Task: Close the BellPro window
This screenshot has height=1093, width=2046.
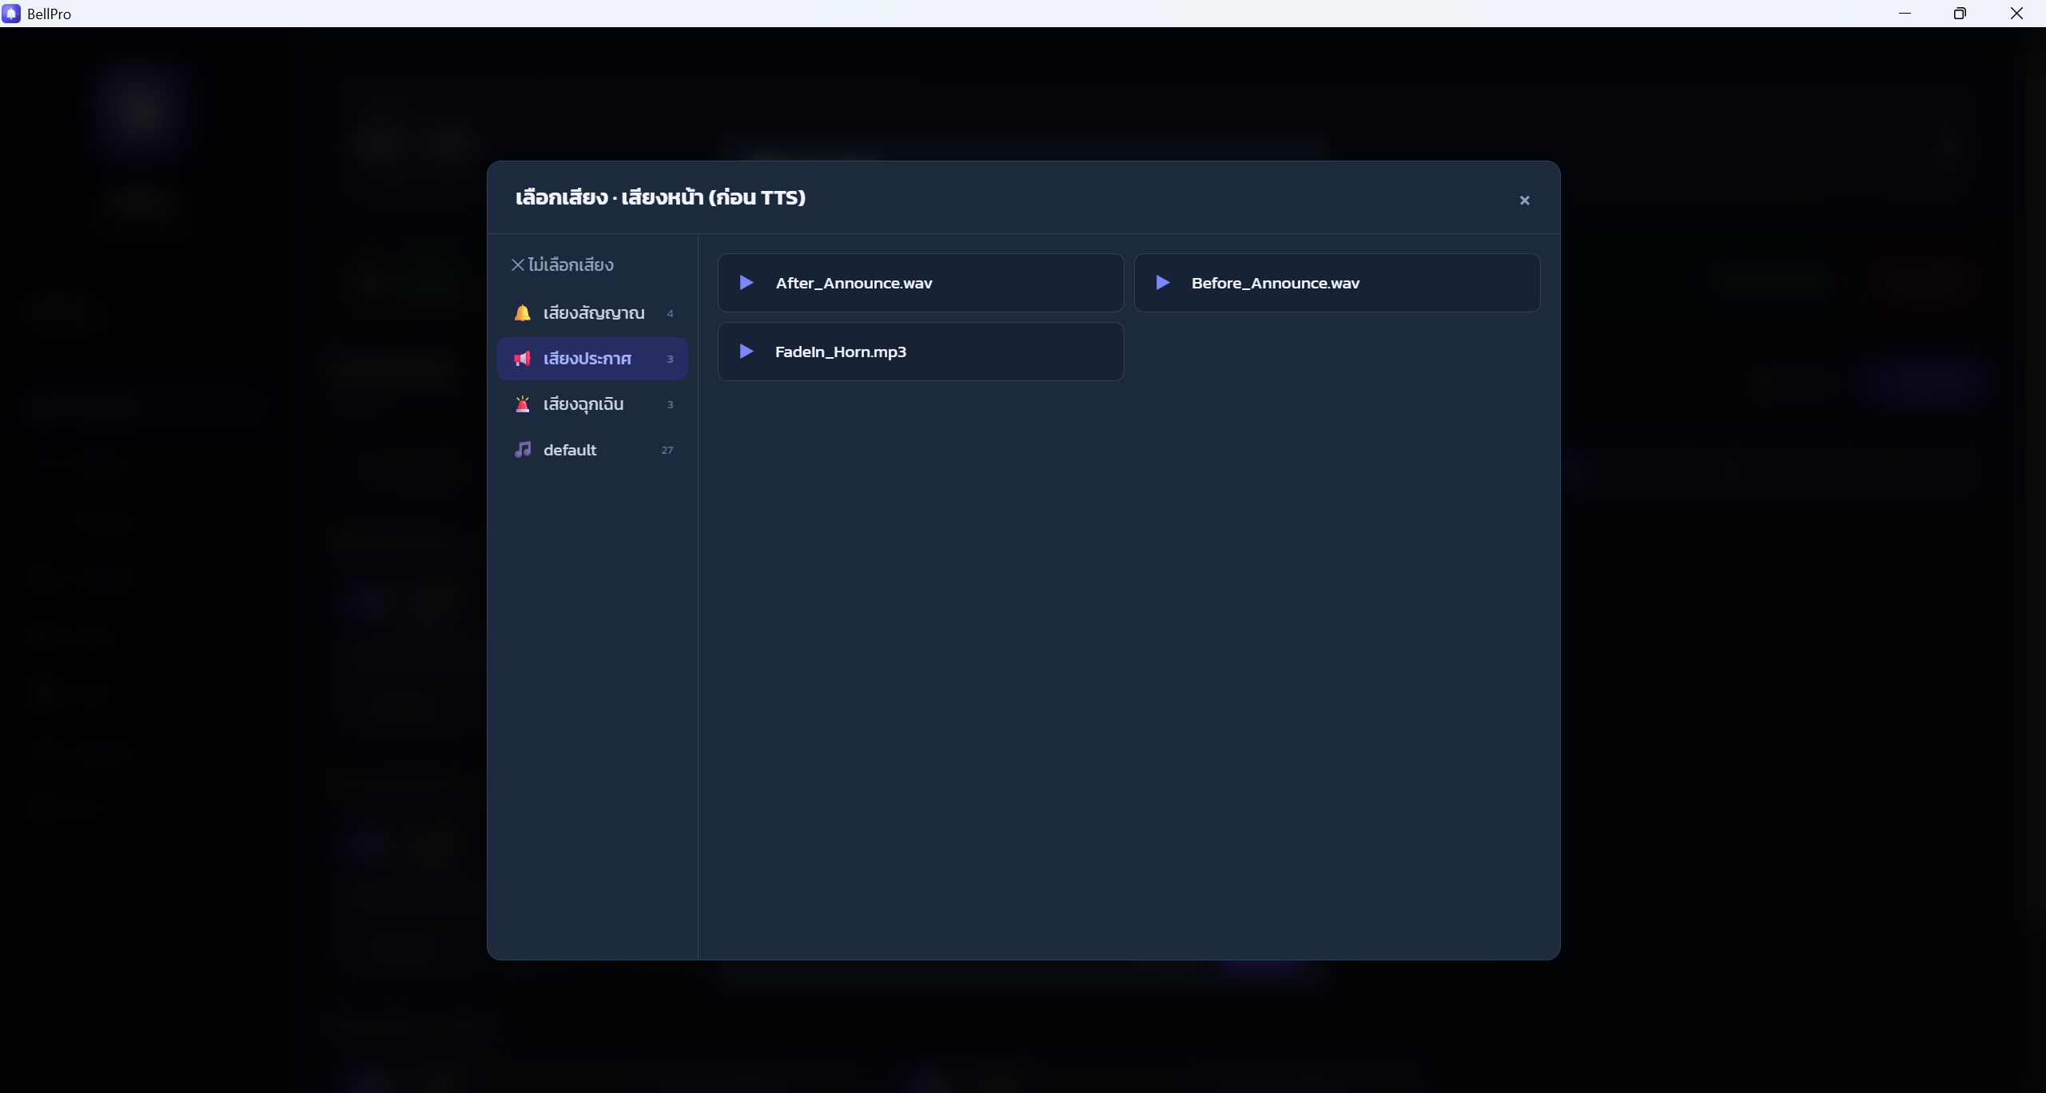Action: (2016, 14)
